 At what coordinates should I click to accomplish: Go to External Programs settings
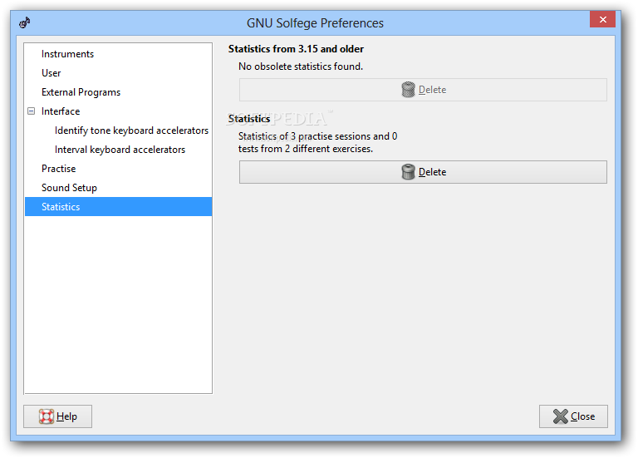pyautogui.click(x=81, y=92)
